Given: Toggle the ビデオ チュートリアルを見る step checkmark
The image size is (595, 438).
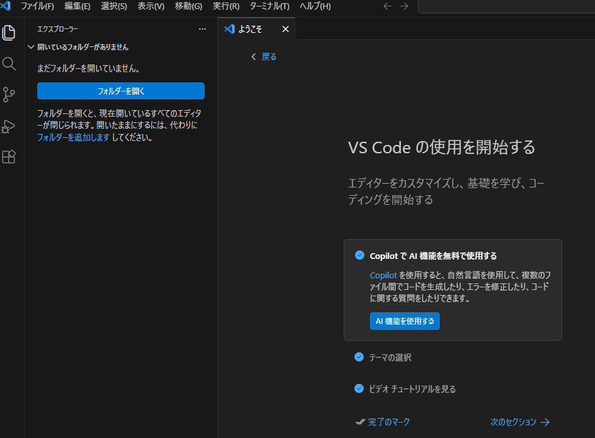Looking at the screenshot, I should coord(359,388).
